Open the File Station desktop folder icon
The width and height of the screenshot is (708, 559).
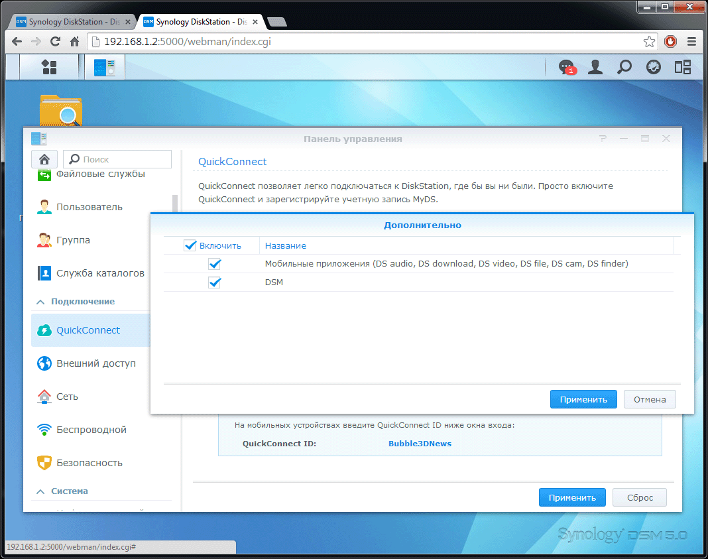[x=60, y=109]
